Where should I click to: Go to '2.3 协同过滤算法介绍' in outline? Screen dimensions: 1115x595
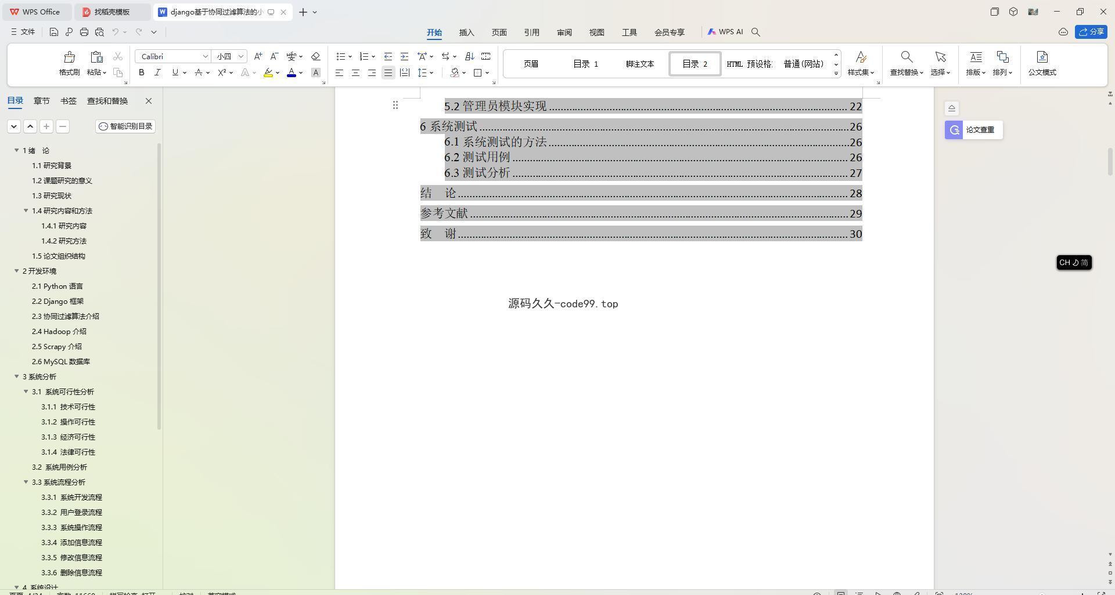coord(65,316)
